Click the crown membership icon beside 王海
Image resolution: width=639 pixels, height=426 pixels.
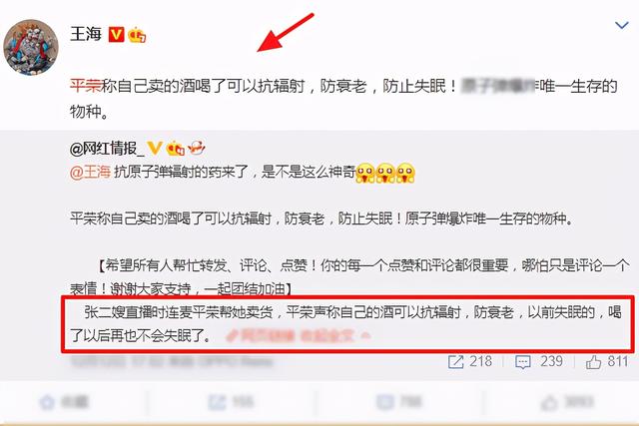(x=137, y=36)
